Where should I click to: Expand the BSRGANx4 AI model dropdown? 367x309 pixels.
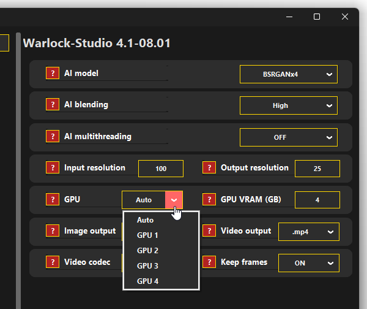point(289,74)
